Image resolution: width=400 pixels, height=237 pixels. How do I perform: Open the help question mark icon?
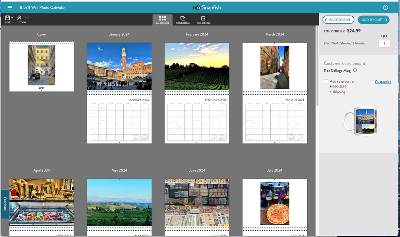click(x=386, y=7)
